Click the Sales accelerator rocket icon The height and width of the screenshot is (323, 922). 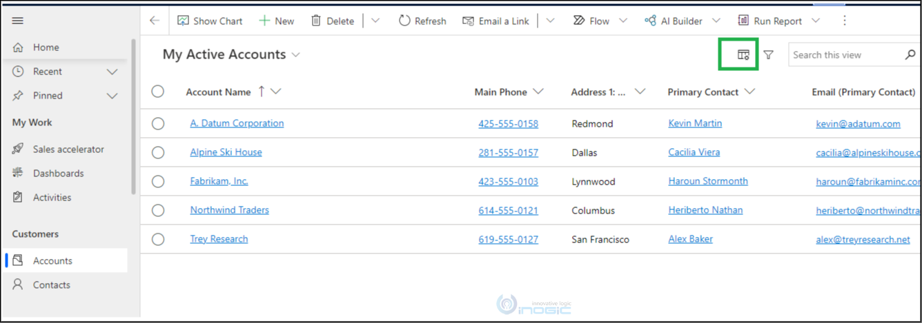coord(19,149)
